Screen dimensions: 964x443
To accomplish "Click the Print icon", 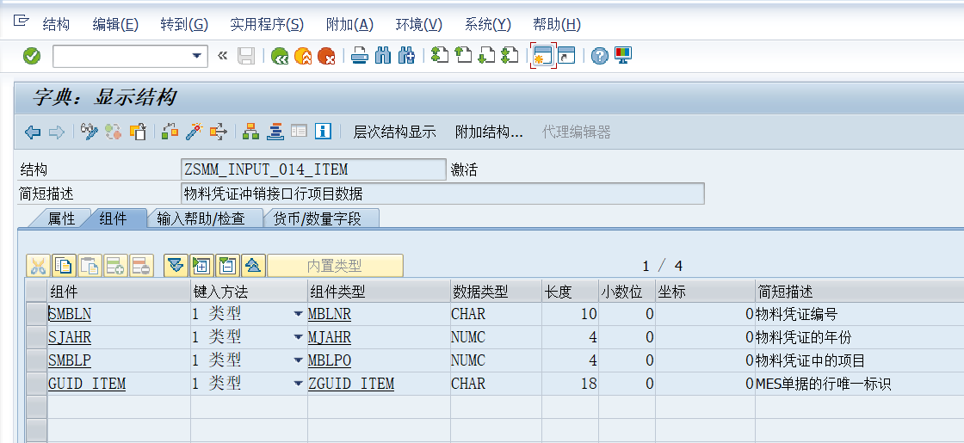I will pos(360,56).
